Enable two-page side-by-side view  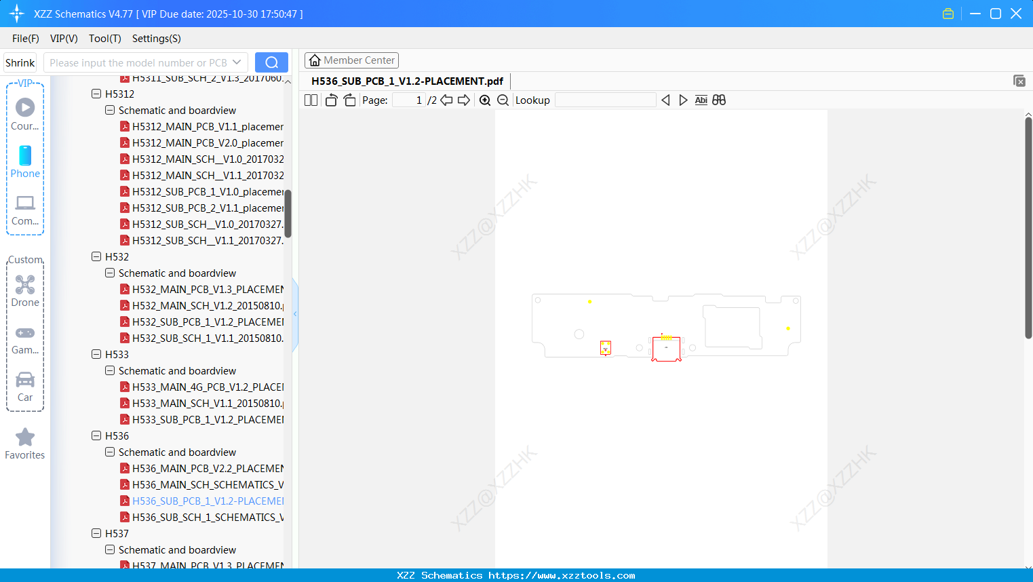[310, 100]
